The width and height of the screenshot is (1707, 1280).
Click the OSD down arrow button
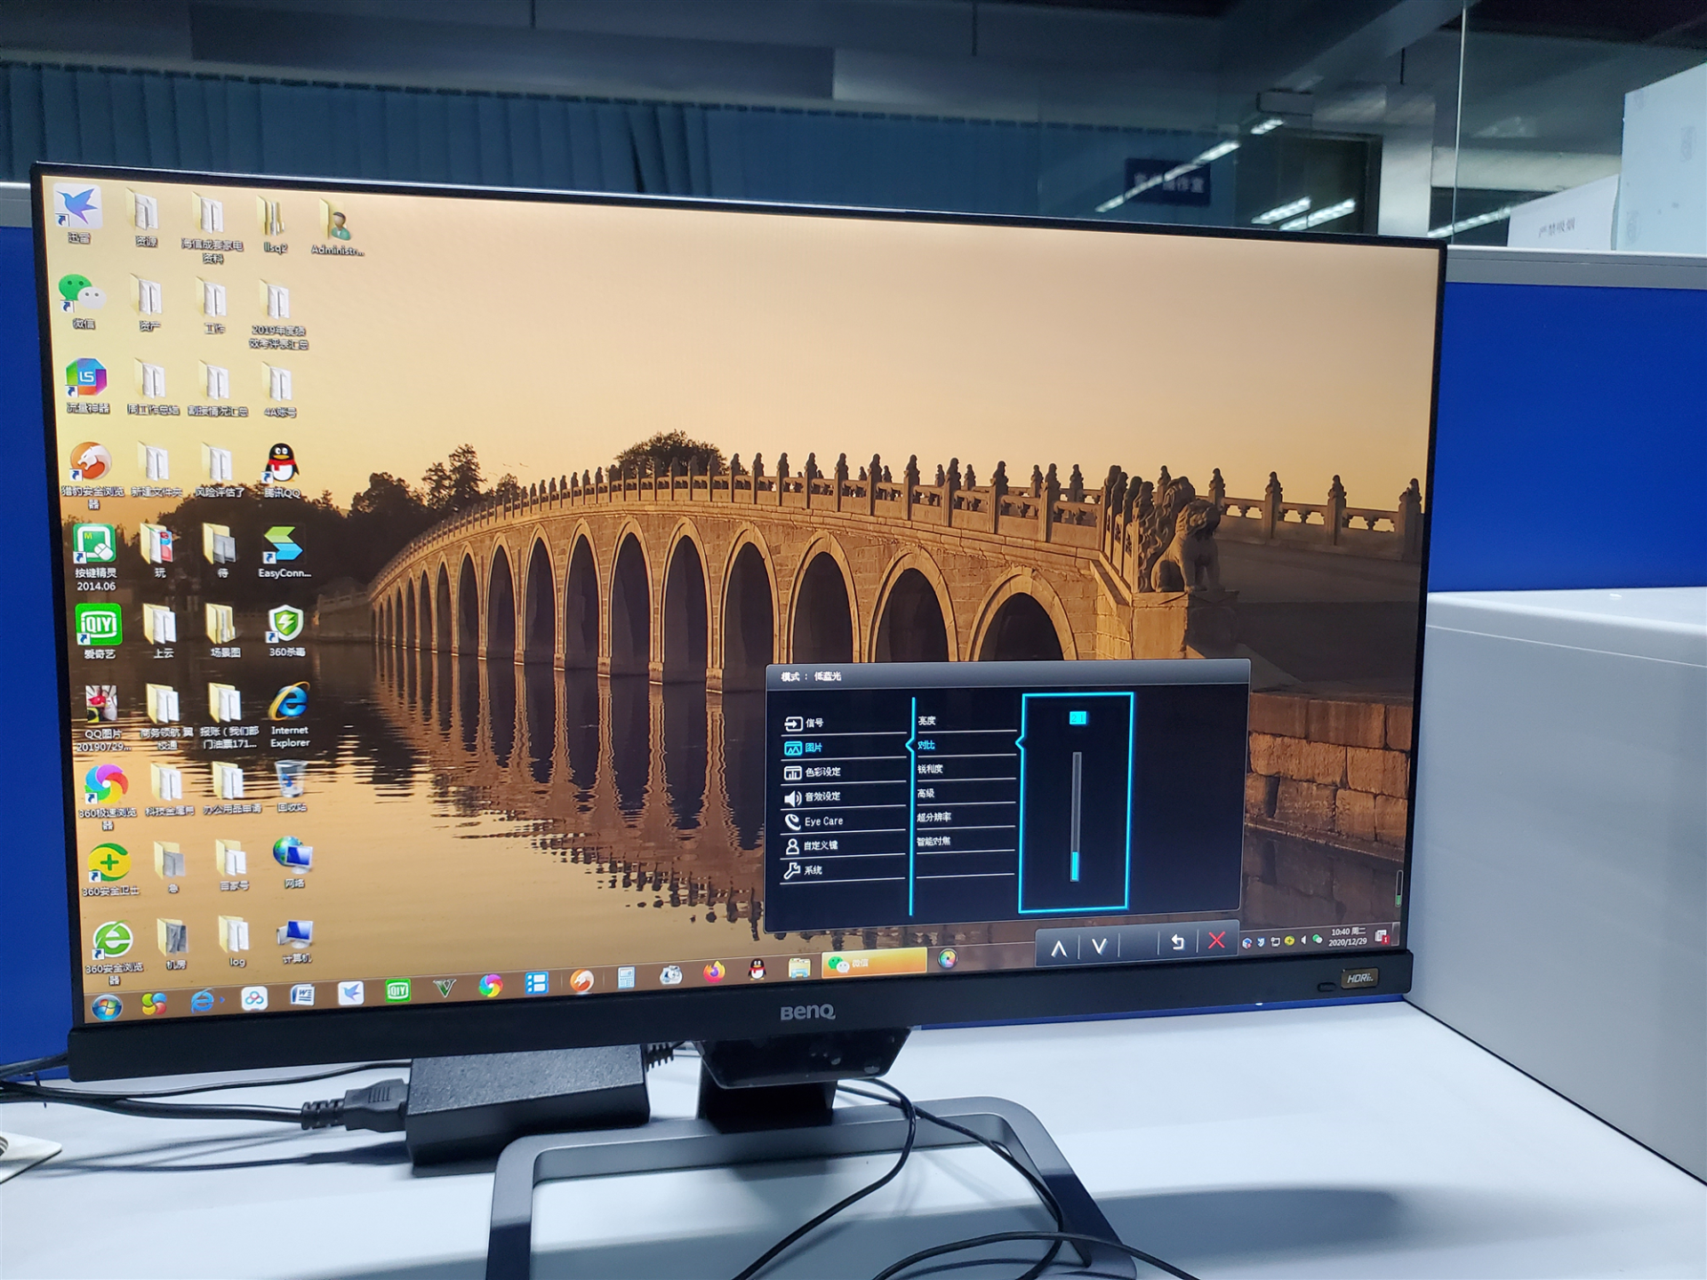pos(1100,947)
